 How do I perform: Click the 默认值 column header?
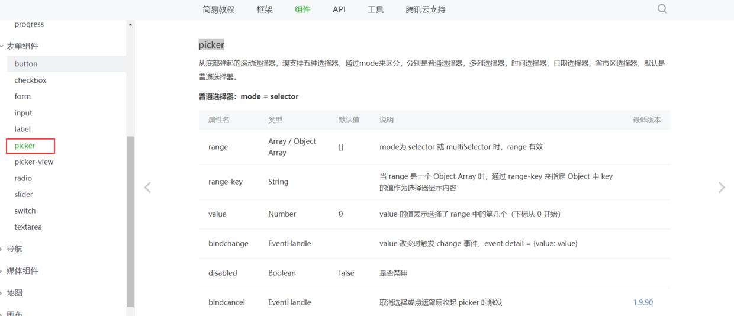coord(349,120)
